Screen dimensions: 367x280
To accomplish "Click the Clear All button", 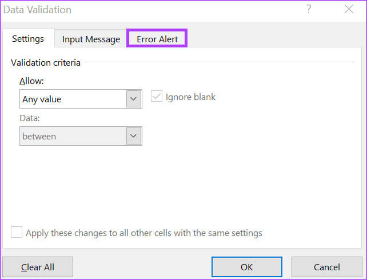I will 38,267.
